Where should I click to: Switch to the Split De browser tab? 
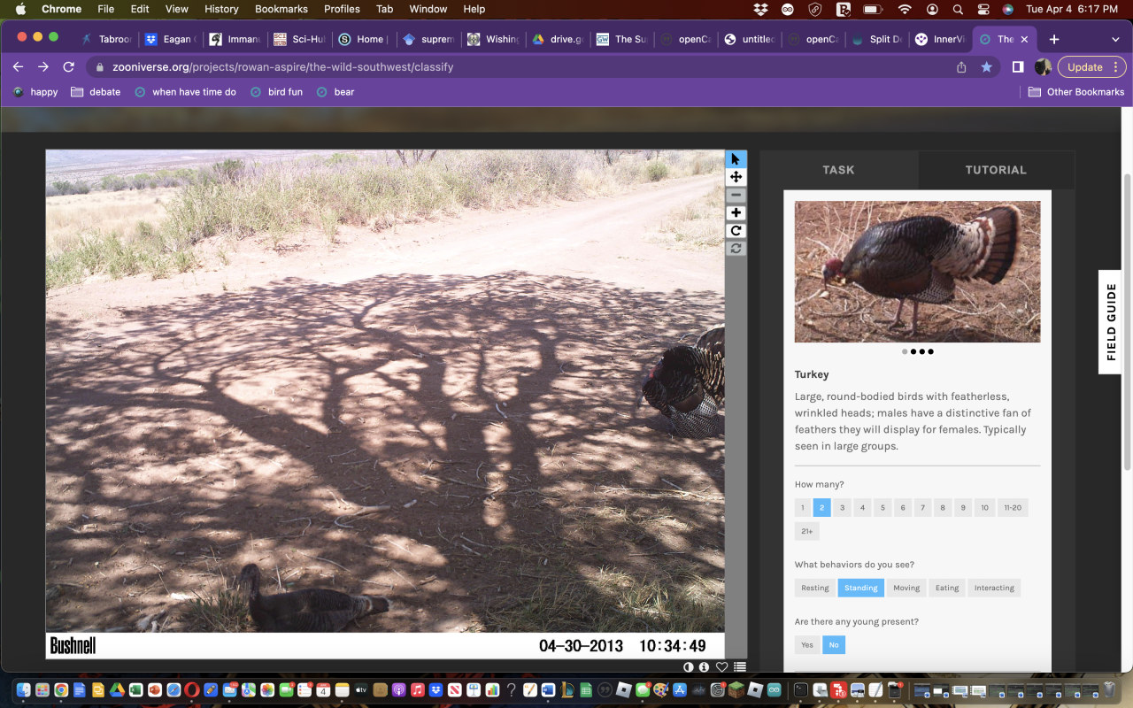coord(875,39)
